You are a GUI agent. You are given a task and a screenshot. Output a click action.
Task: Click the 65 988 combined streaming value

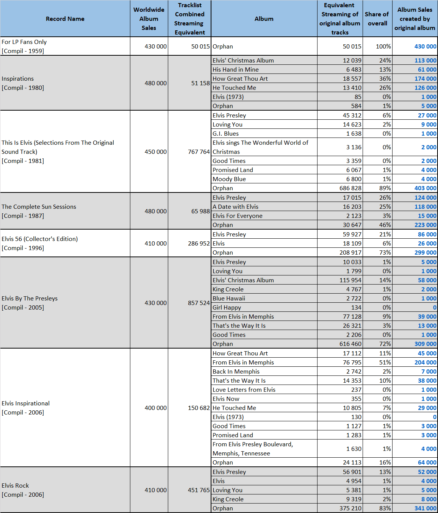pyautogui.click(x=189, y=211)
